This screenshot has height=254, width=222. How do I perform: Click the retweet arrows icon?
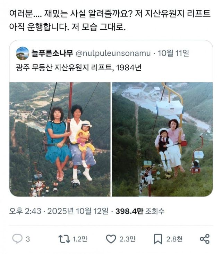tap(64, 239)
